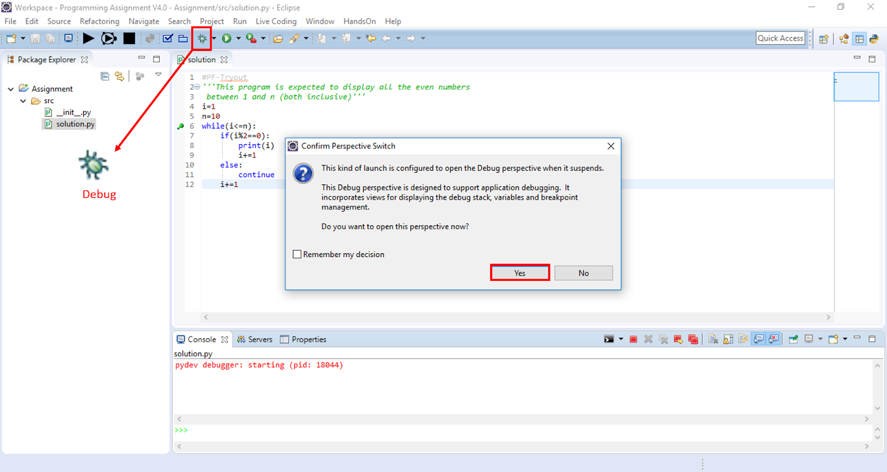Open the HandsOn menu
The height and width of the screenshot is (472, 887).
(360, 21)
